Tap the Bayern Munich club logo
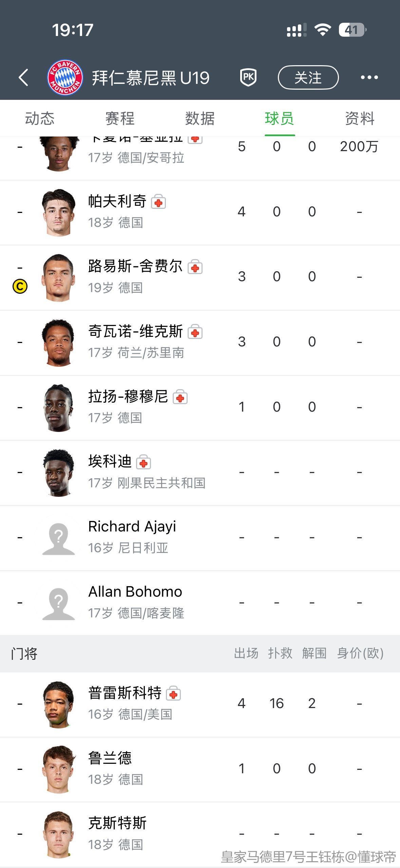Image resolution: width=400 pixels, height=868 pixels. coord(65,77)
